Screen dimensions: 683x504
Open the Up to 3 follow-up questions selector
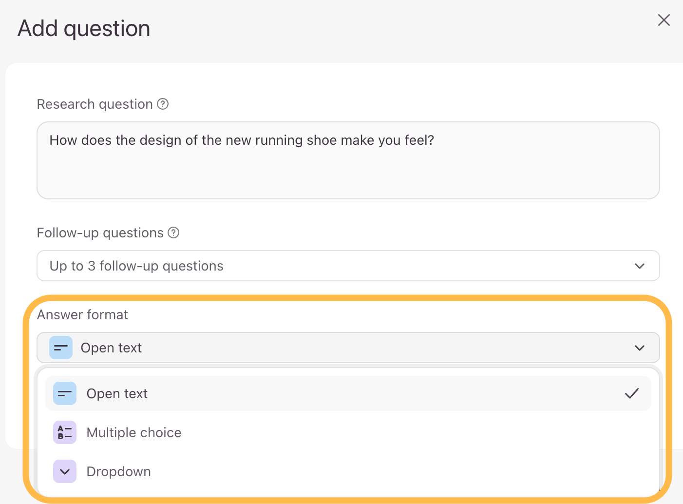click(x=348, y=266)
